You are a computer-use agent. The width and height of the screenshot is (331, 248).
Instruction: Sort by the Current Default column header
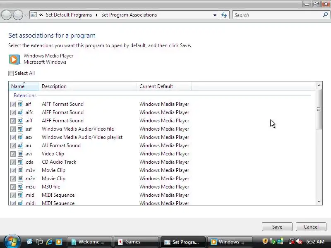[164, 86]
